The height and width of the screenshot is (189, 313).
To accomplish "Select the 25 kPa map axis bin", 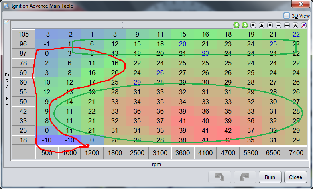I will pyautogui.click(x=24, y=130).
